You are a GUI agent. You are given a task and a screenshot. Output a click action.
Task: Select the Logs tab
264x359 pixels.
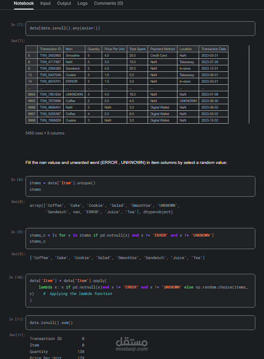[82, 3]
